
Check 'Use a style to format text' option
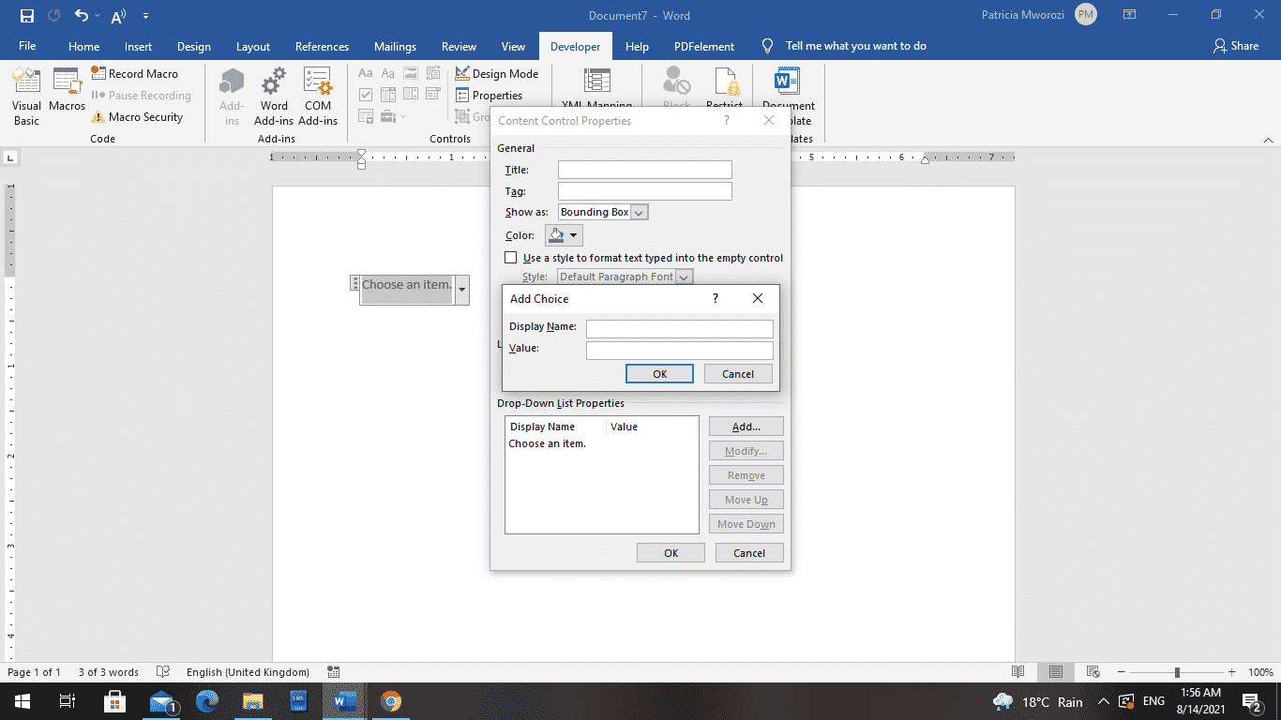511,257
